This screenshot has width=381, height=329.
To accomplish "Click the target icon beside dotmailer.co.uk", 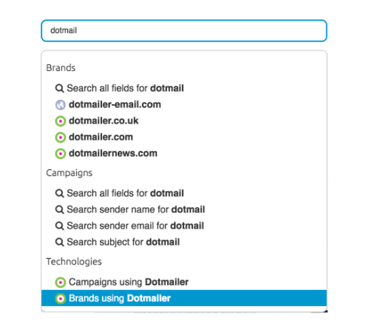I will 60,121.
